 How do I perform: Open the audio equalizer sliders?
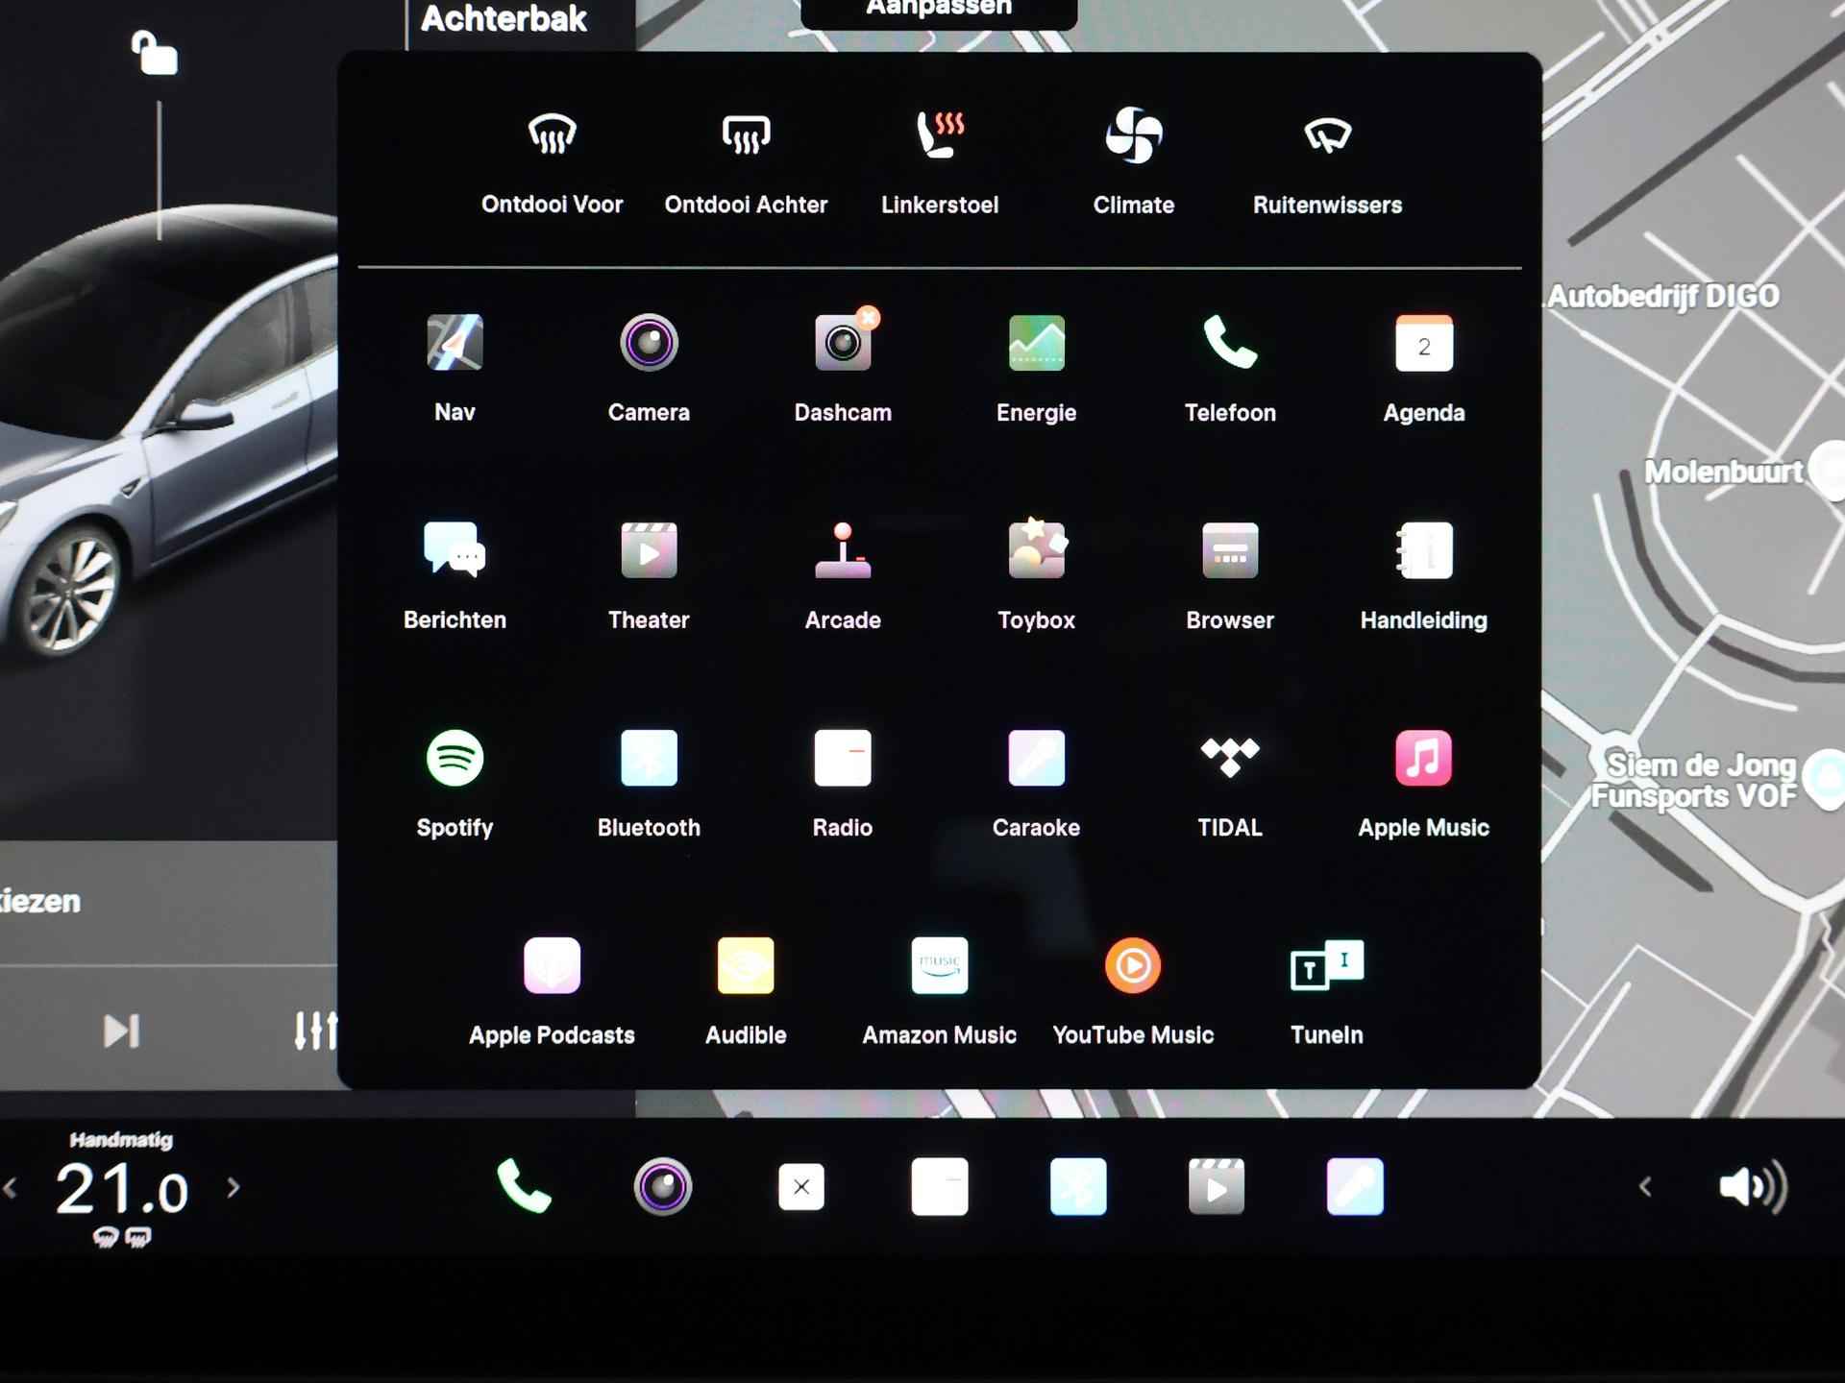(315, 1031)
